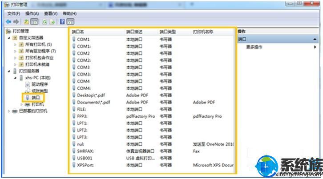Expand the deployed printers node
The height and width of the screenshot is (179, 323).
[x=9, y=111]
